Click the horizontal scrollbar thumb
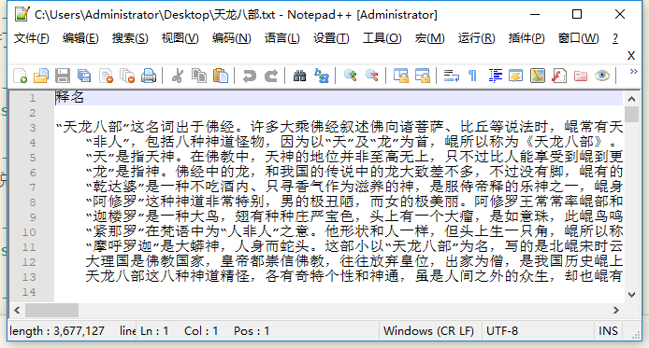The width and height of the screenshot is (649, 348). point(51,310)
